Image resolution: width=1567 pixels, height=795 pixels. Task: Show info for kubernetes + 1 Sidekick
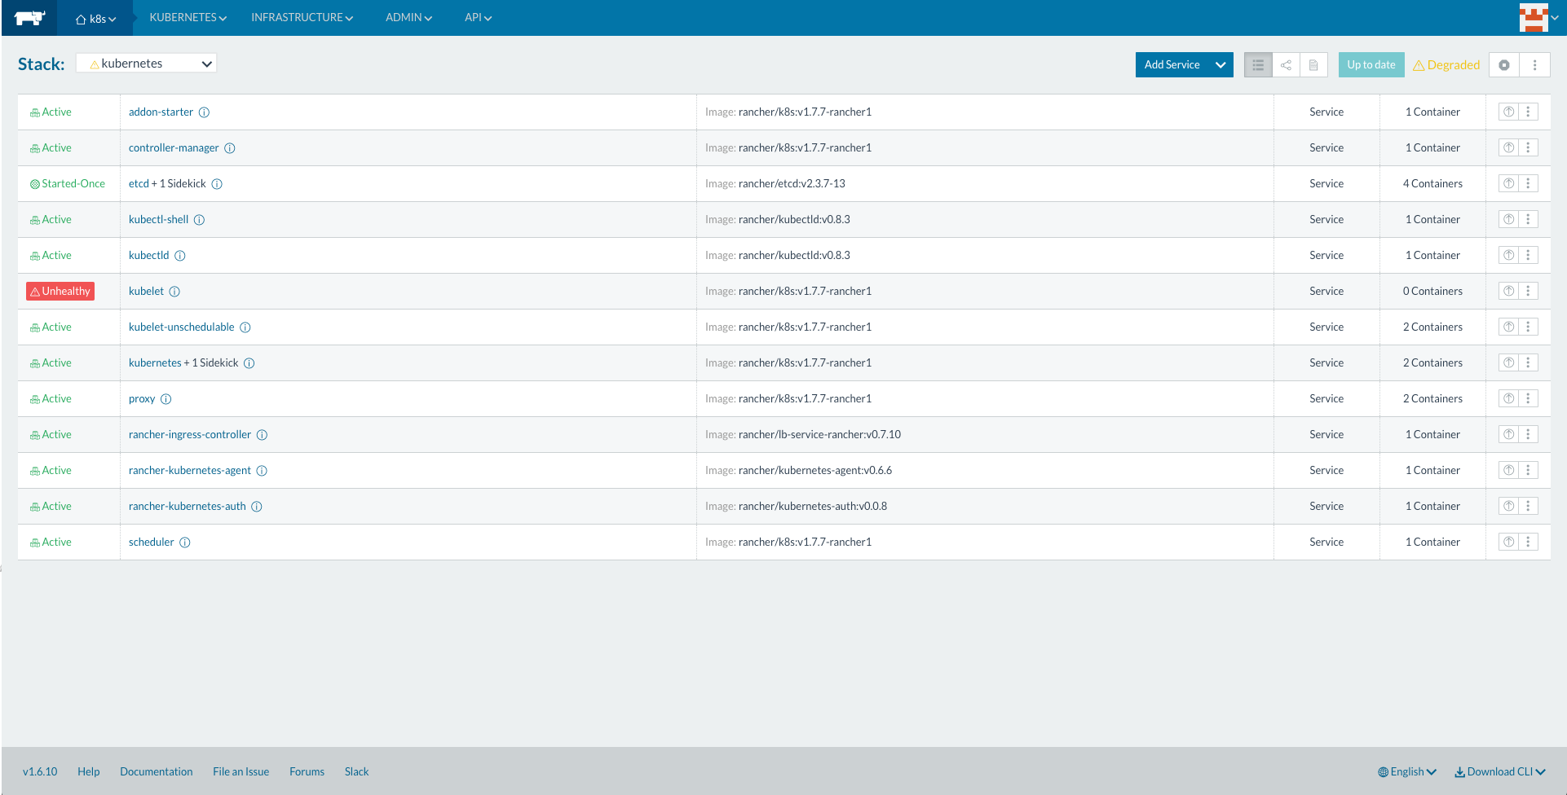[249, 363]
